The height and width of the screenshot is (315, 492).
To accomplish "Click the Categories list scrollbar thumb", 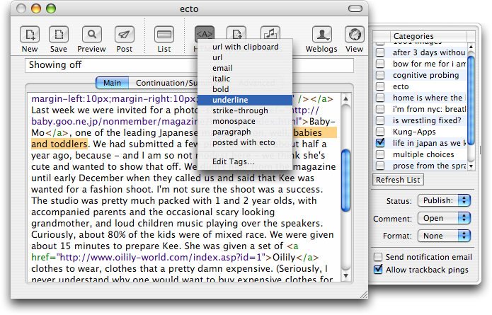I will click(x=471, y=100).
